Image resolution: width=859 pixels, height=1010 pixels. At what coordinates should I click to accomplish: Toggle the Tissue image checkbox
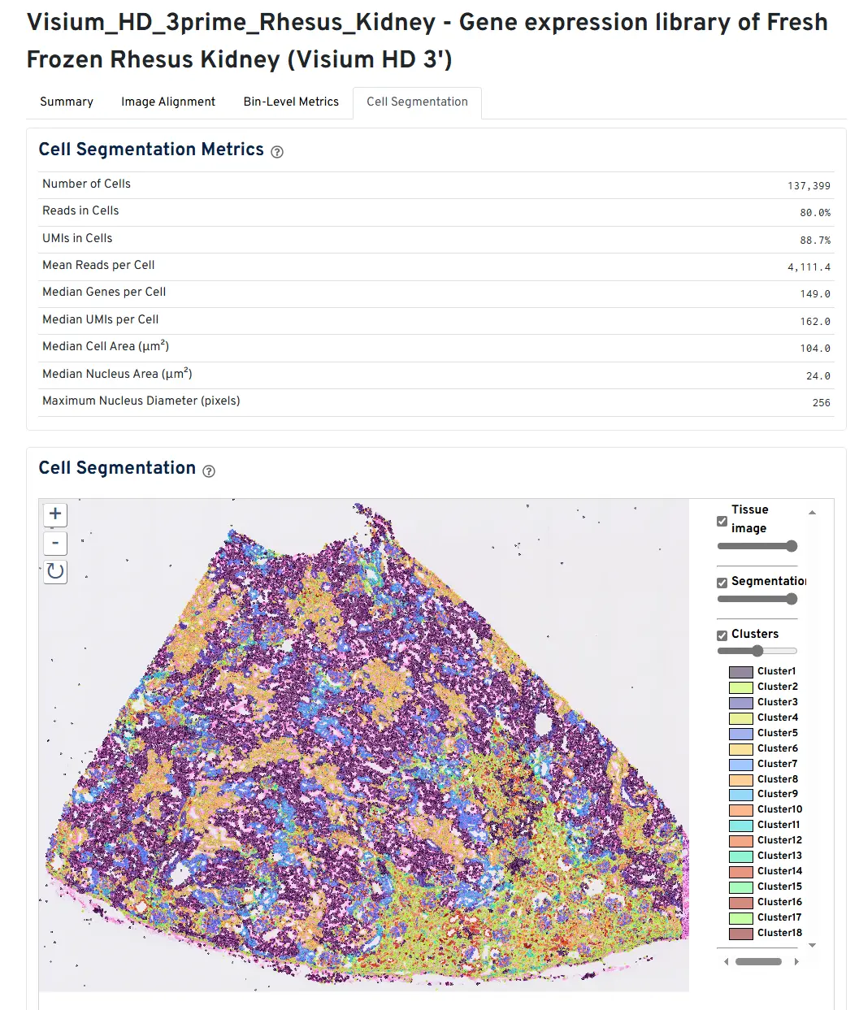(x=722, y=521)
